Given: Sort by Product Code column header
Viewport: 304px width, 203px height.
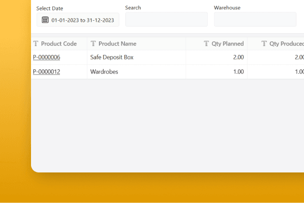Looking at the screenshot, I should 59,44.
